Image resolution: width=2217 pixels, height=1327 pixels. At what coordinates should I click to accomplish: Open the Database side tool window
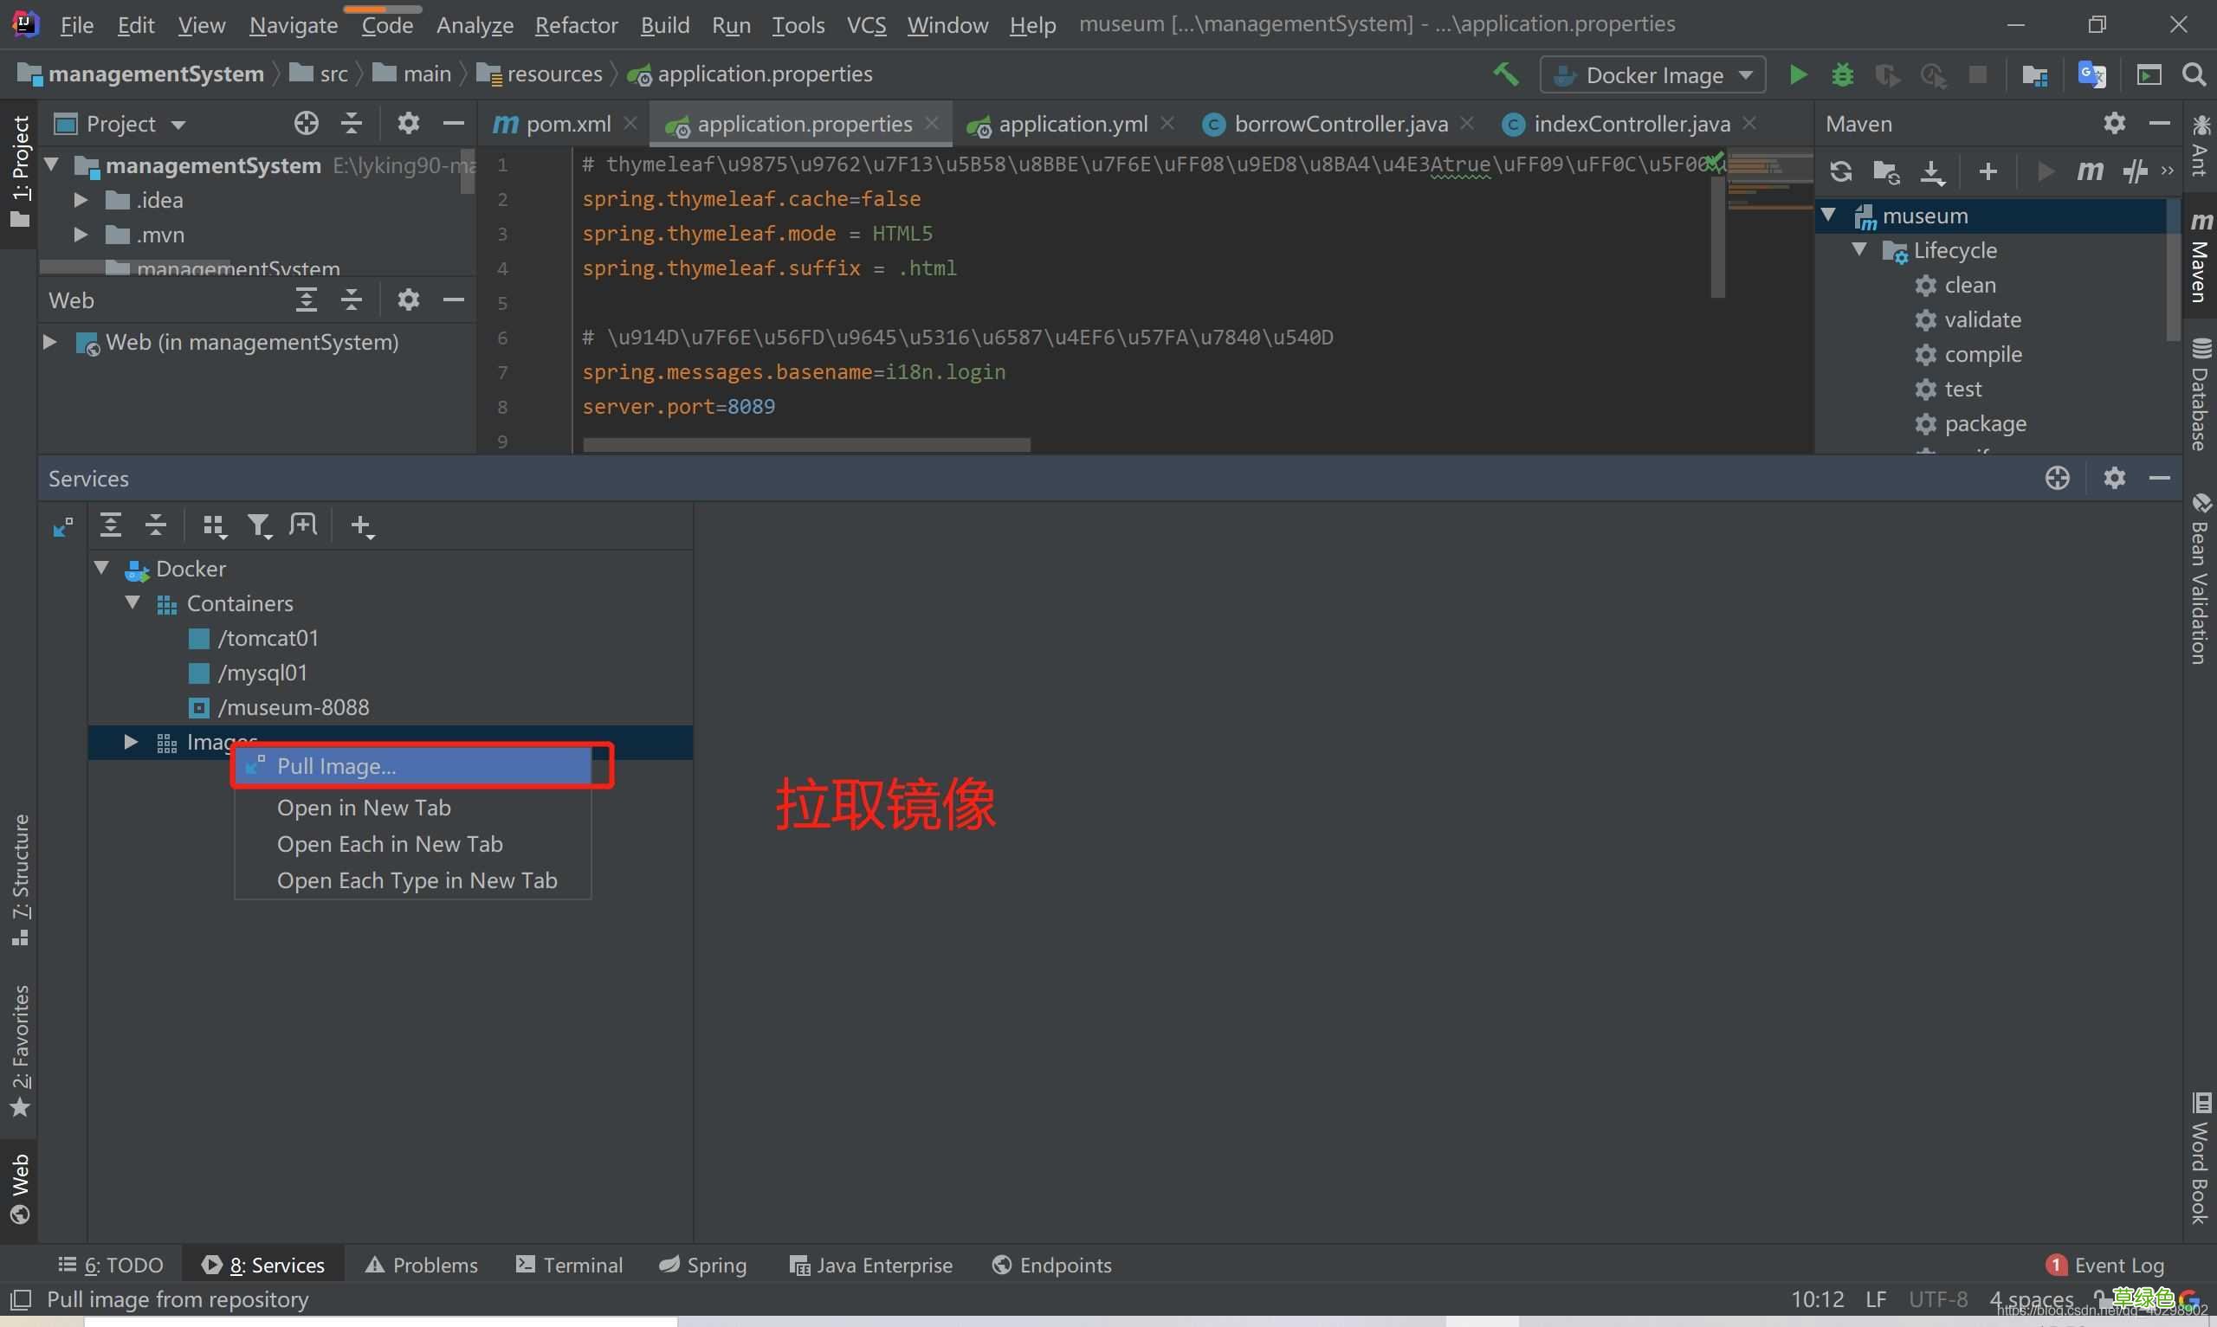[x=2200, y=395]
